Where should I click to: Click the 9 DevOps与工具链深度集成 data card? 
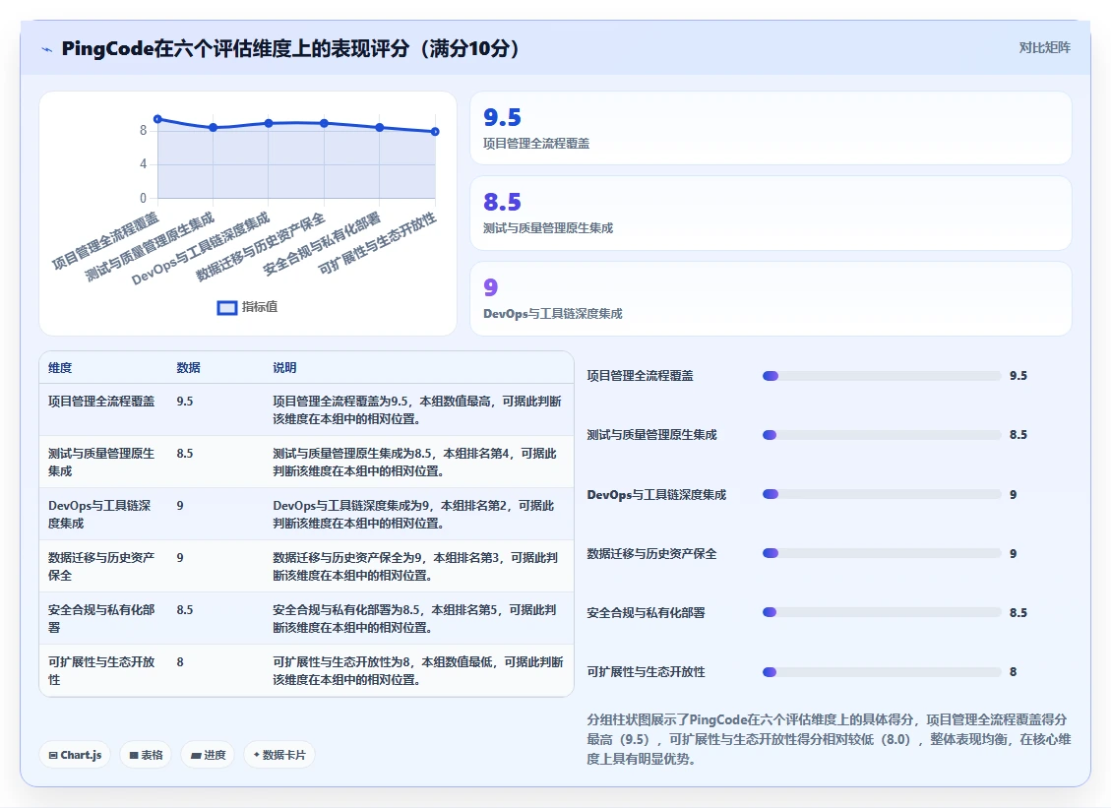click(x=771, y=298)
